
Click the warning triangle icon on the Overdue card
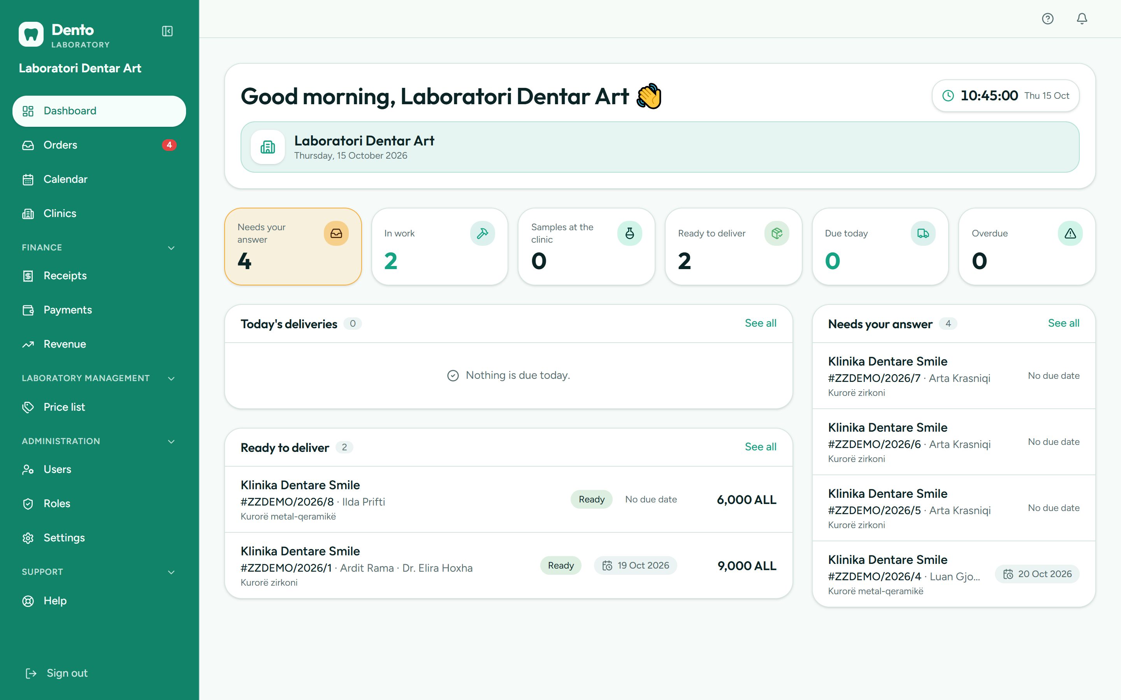1070,233
